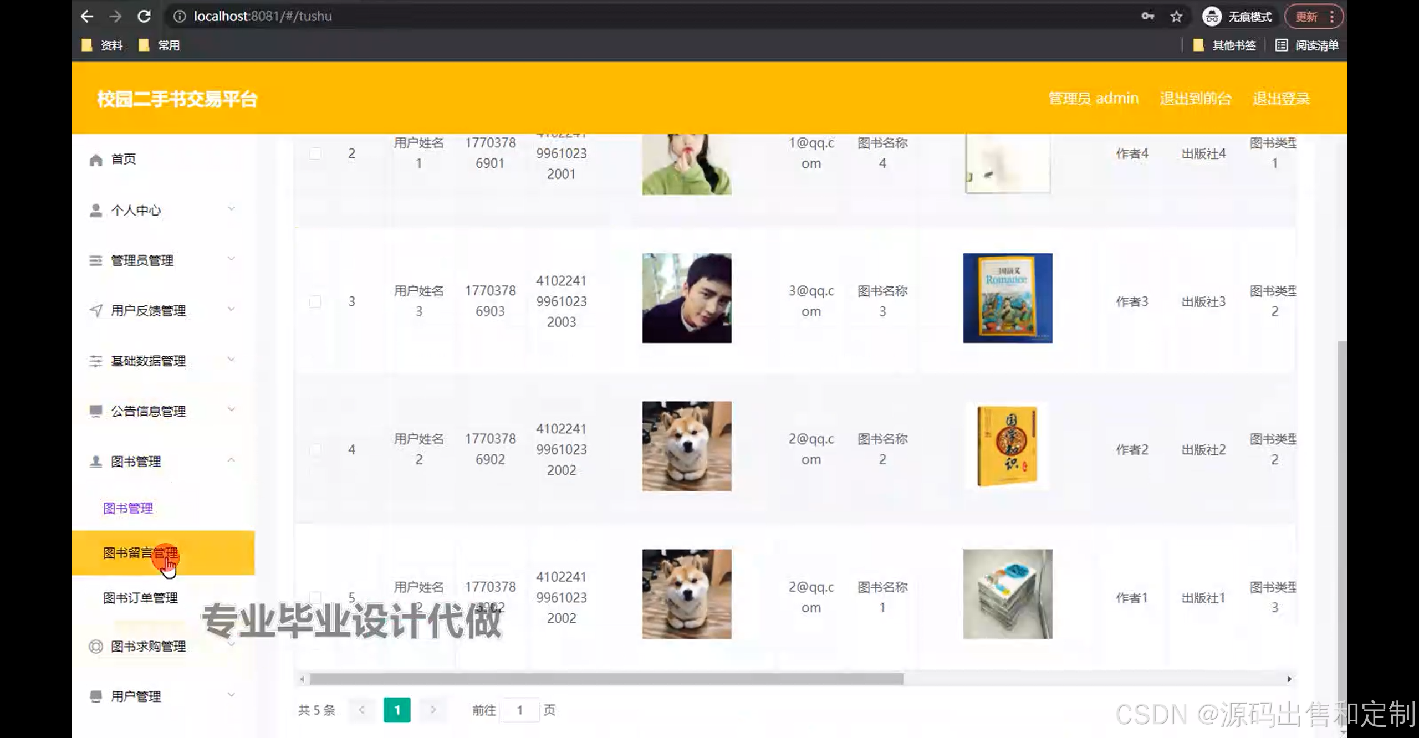The height and width of the screenshot is (738, 1419).
Task: Click the page number input field
Action: (520, 710)
